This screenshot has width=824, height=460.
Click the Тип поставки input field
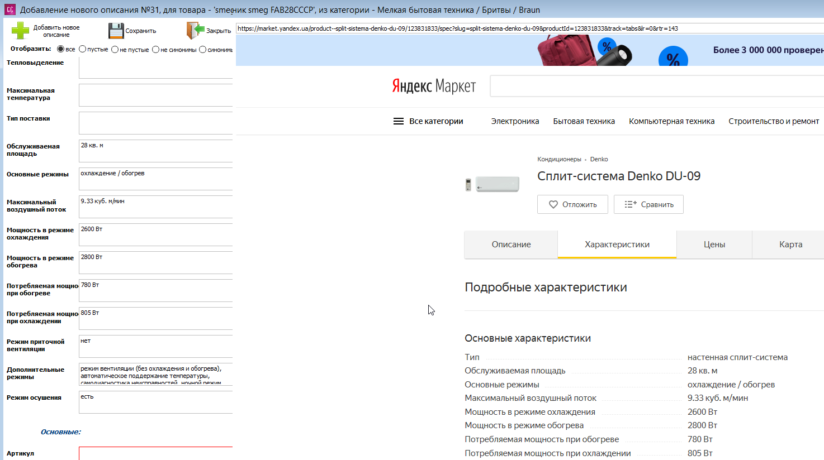point(156,123)
